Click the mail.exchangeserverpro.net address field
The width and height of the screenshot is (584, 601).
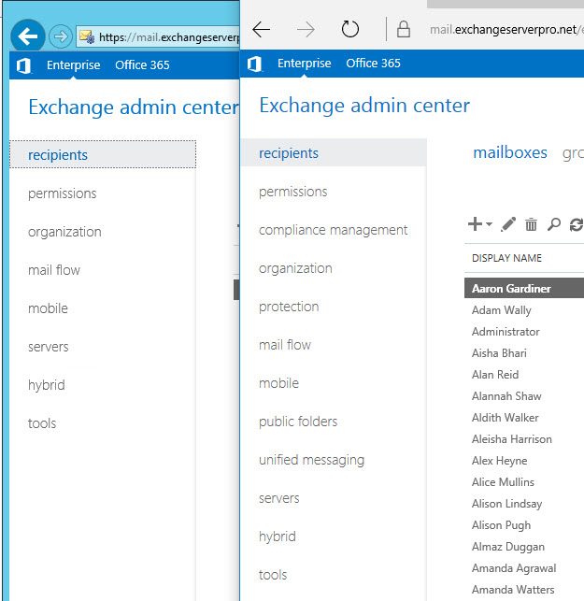pos(506,30)
